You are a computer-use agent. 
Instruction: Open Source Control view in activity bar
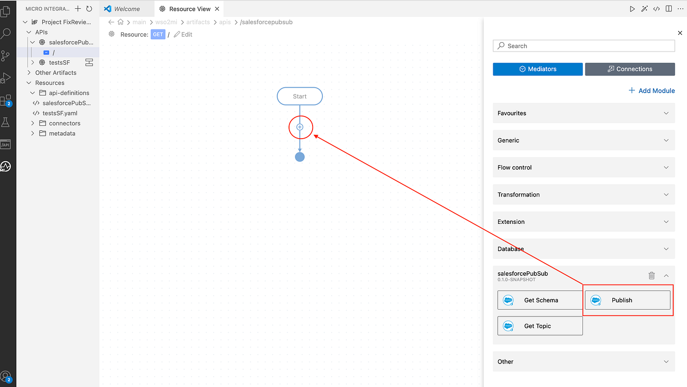coord(6,56)
